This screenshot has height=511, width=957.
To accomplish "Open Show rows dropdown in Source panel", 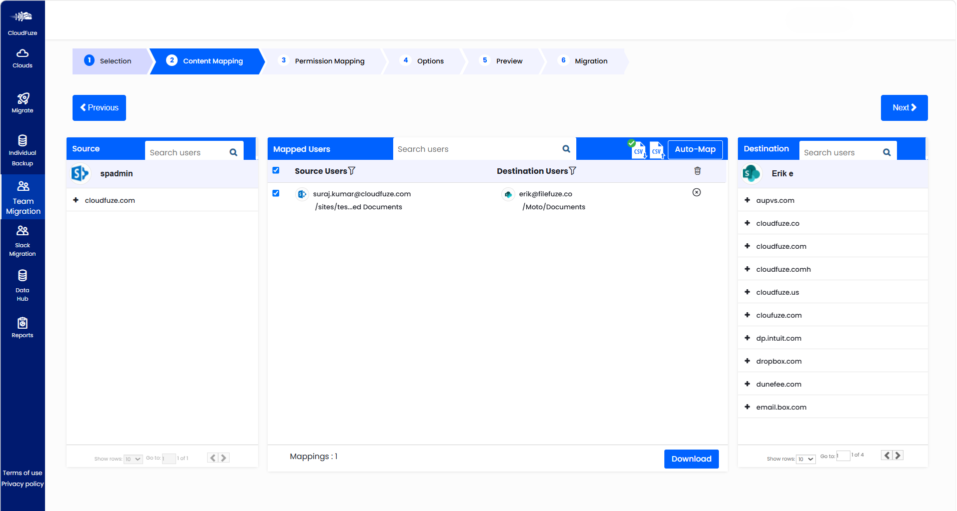I will tap(133, 459).
